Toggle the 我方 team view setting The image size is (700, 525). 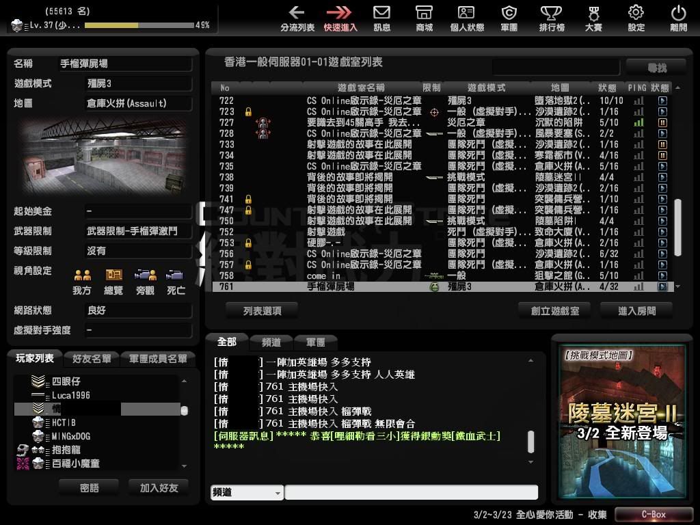(x=82, y=275)
